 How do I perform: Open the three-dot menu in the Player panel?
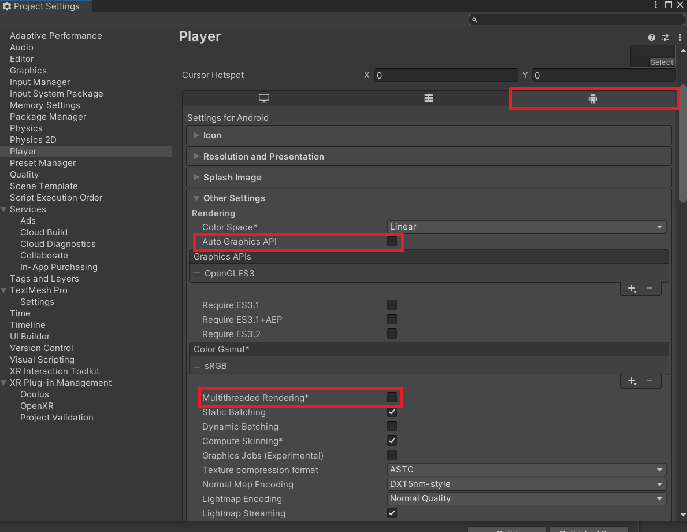(679, 37)
